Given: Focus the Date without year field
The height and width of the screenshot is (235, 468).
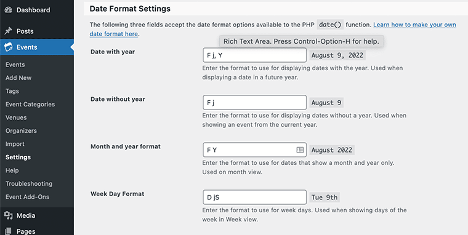Looking at the screenshot, I should point(254,103).
